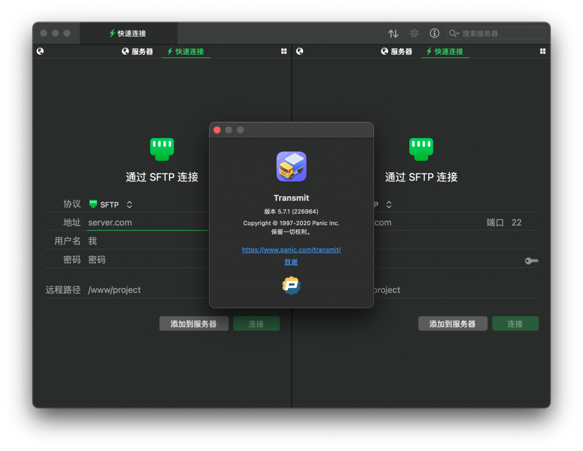This screenshot has height=451, width=583.
Task: Click the left pane 密码 field
Action: (148, 260)
